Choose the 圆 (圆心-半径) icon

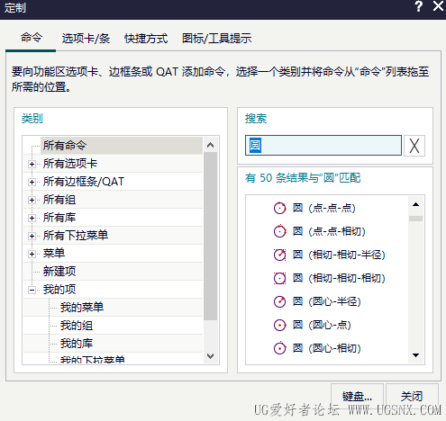[x=279, y=301]
